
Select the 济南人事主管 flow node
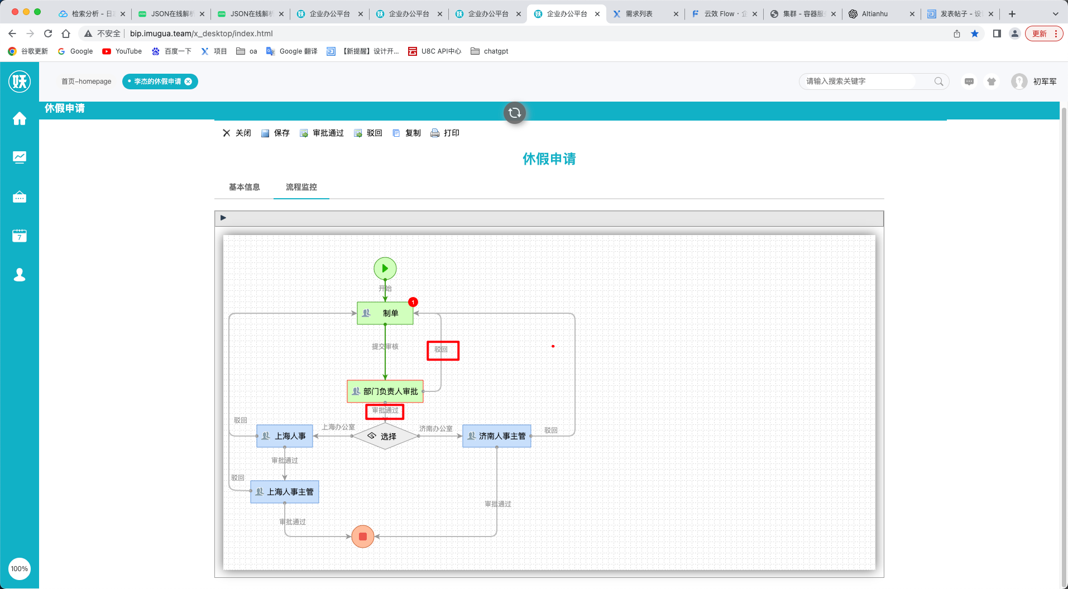pyautogui.click(x=497, y=436)
